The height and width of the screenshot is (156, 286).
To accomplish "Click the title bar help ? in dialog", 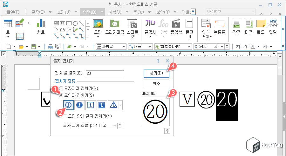I will point(158,61).
